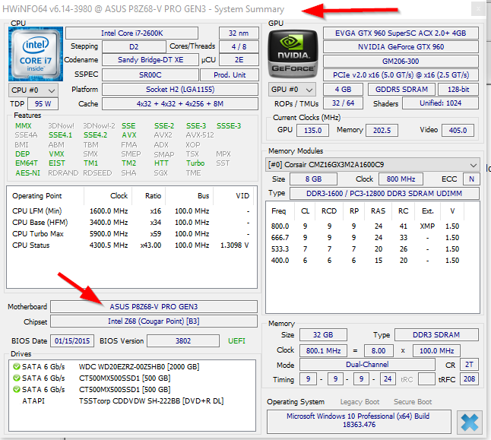Click the Cores/Threads 4 / 8 field
491x440 pixels.
coord(239,47)
